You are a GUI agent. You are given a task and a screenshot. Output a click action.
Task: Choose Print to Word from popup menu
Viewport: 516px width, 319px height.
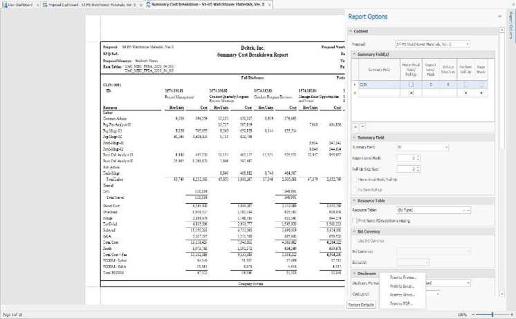(x=403, y=295)
